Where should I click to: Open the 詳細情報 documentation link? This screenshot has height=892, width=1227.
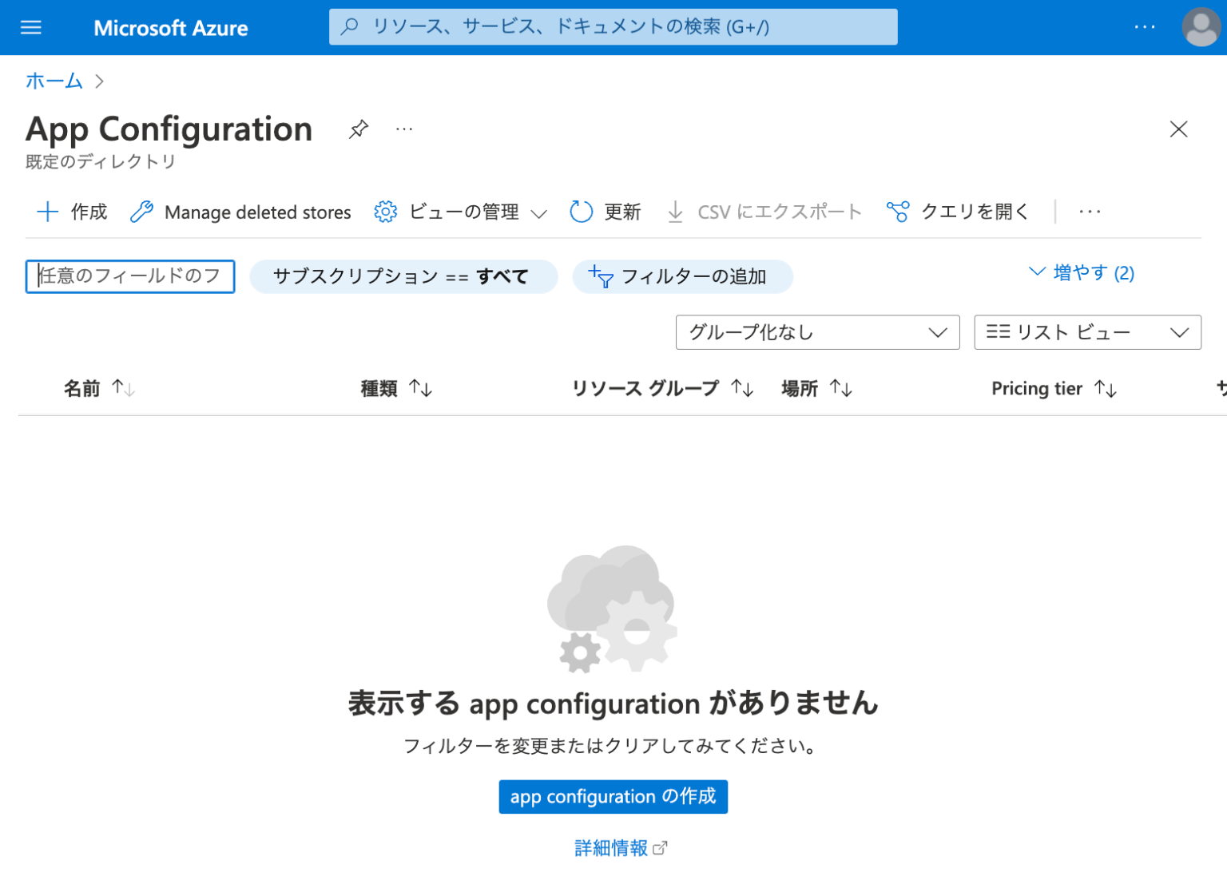coord(613,848)
